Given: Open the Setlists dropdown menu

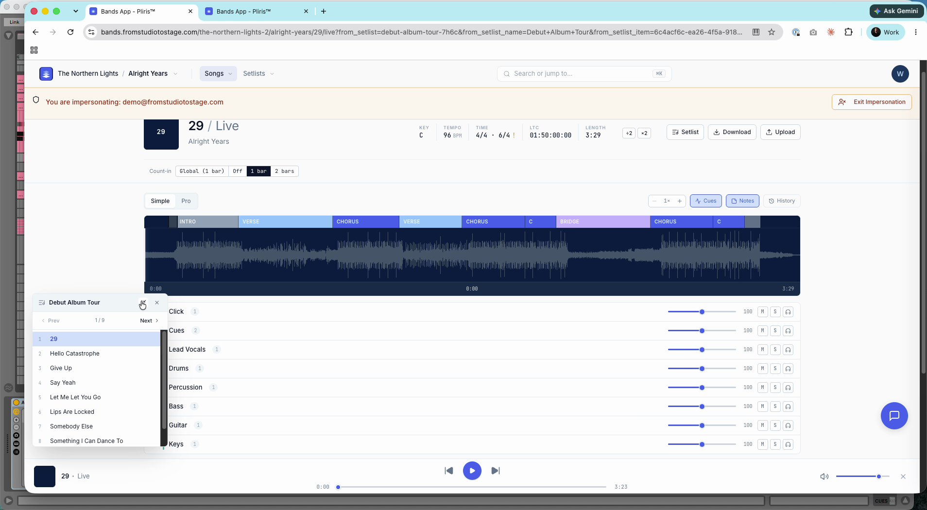Looking at the screenshot, I should [x=258, y=74].
